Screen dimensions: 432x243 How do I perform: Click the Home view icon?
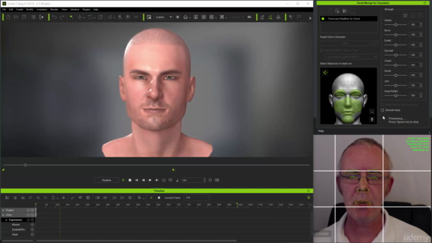[186, 17]
